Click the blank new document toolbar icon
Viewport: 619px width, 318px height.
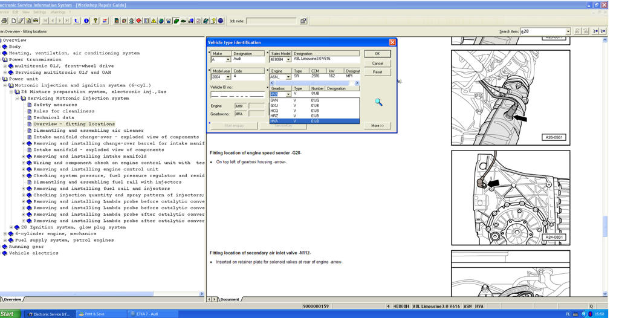pyautogui.click(x=13, y=21)
